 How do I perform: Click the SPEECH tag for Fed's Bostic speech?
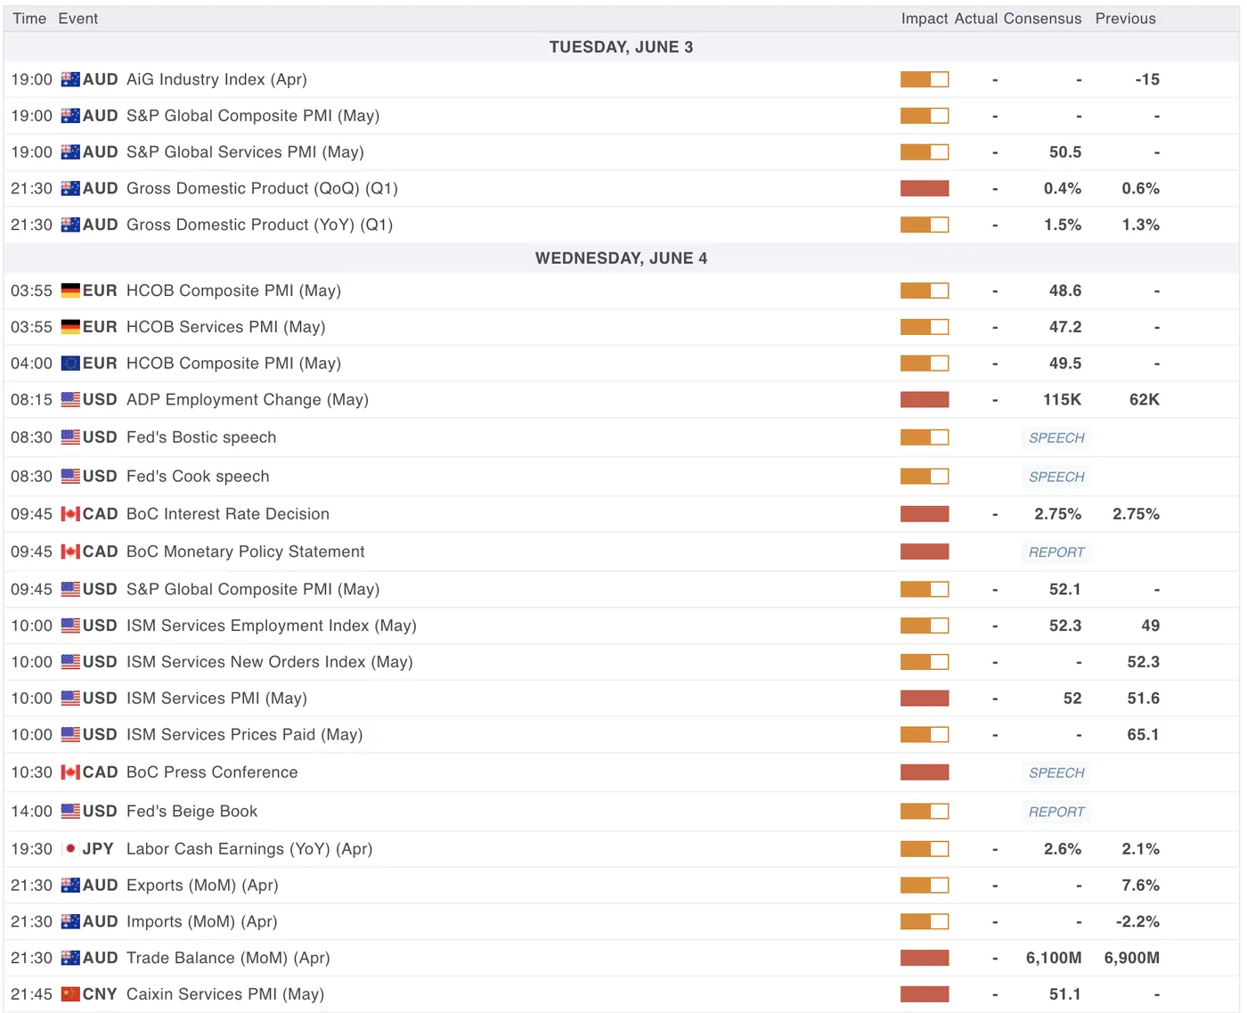pos(1056,438)
